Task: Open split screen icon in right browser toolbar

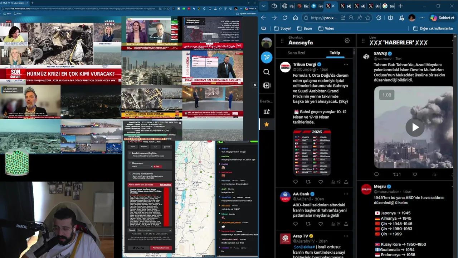Action: pyautogui.click(x=390, y=18)
